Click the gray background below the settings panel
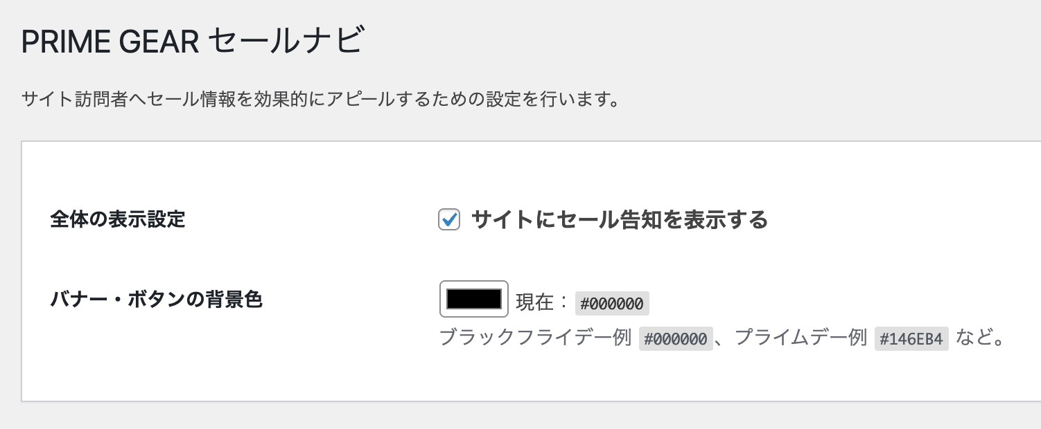This screenshot has width=1041, height=429. pos(485,417)
